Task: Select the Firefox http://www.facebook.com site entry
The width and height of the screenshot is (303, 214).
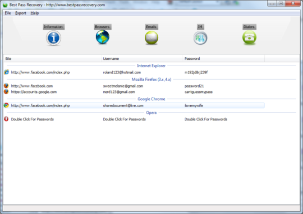Action: point(32,86)
